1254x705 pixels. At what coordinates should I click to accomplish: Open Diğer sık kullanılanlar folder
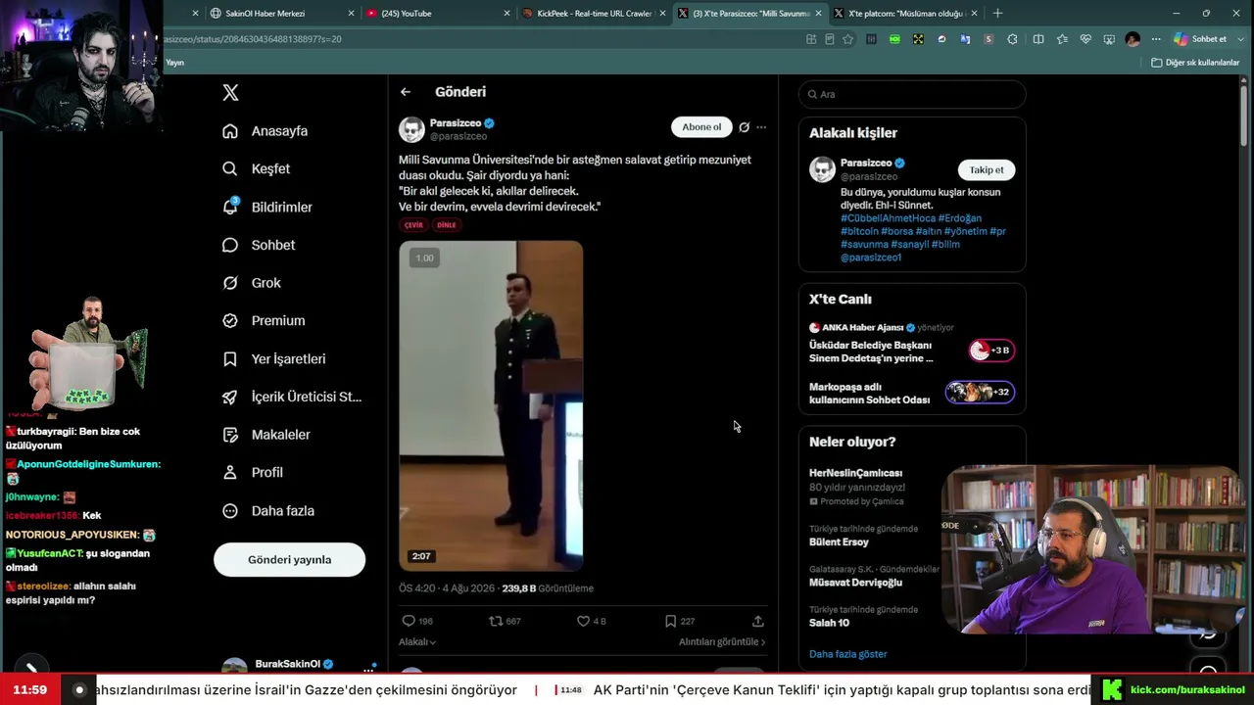tap(1195, 63)
